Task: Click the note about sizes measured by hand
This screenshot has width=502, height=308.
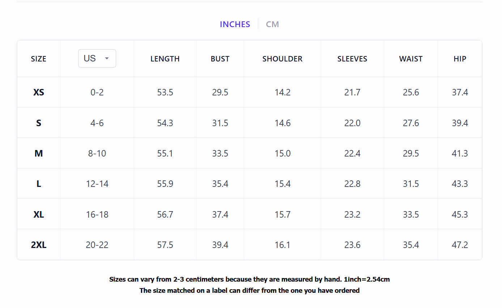Action: (250, 279)
